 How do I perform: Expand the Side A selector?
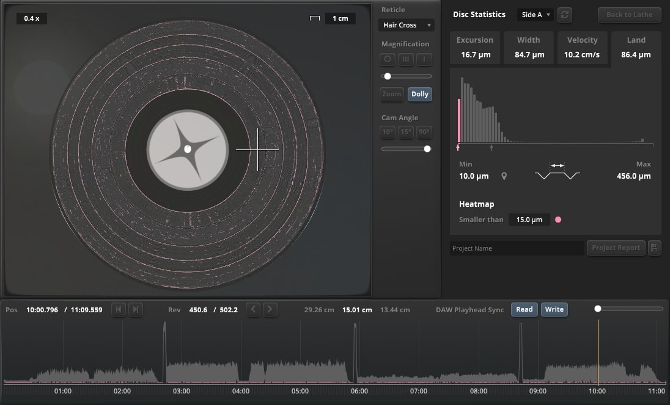[x=536, y=15]
